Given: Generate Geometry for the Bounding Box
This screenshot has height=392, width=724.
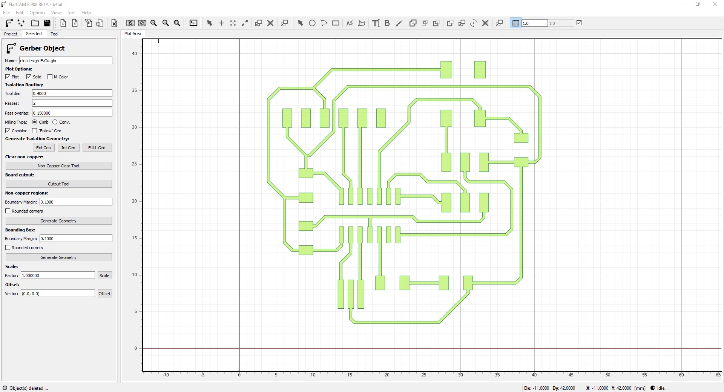Looking at the screenshot, I should pos(58,257).
